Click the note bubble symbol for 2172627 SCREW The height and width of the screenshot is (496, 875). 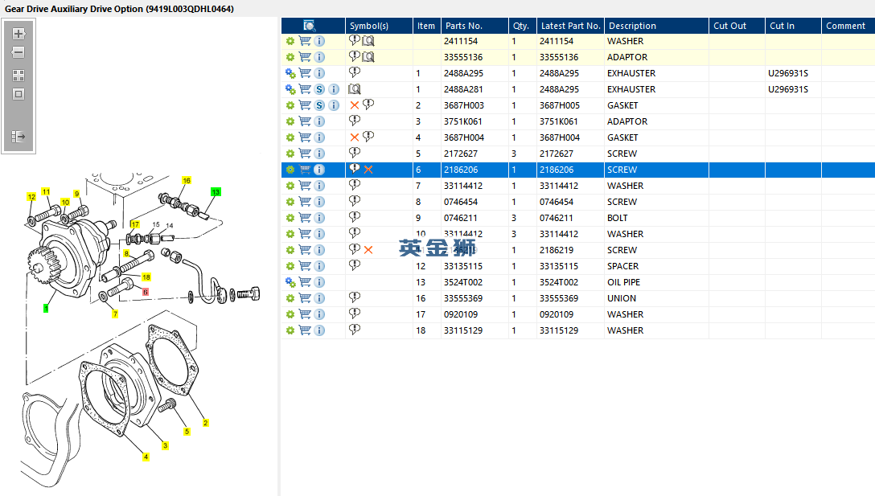click(x=355, y=153)
